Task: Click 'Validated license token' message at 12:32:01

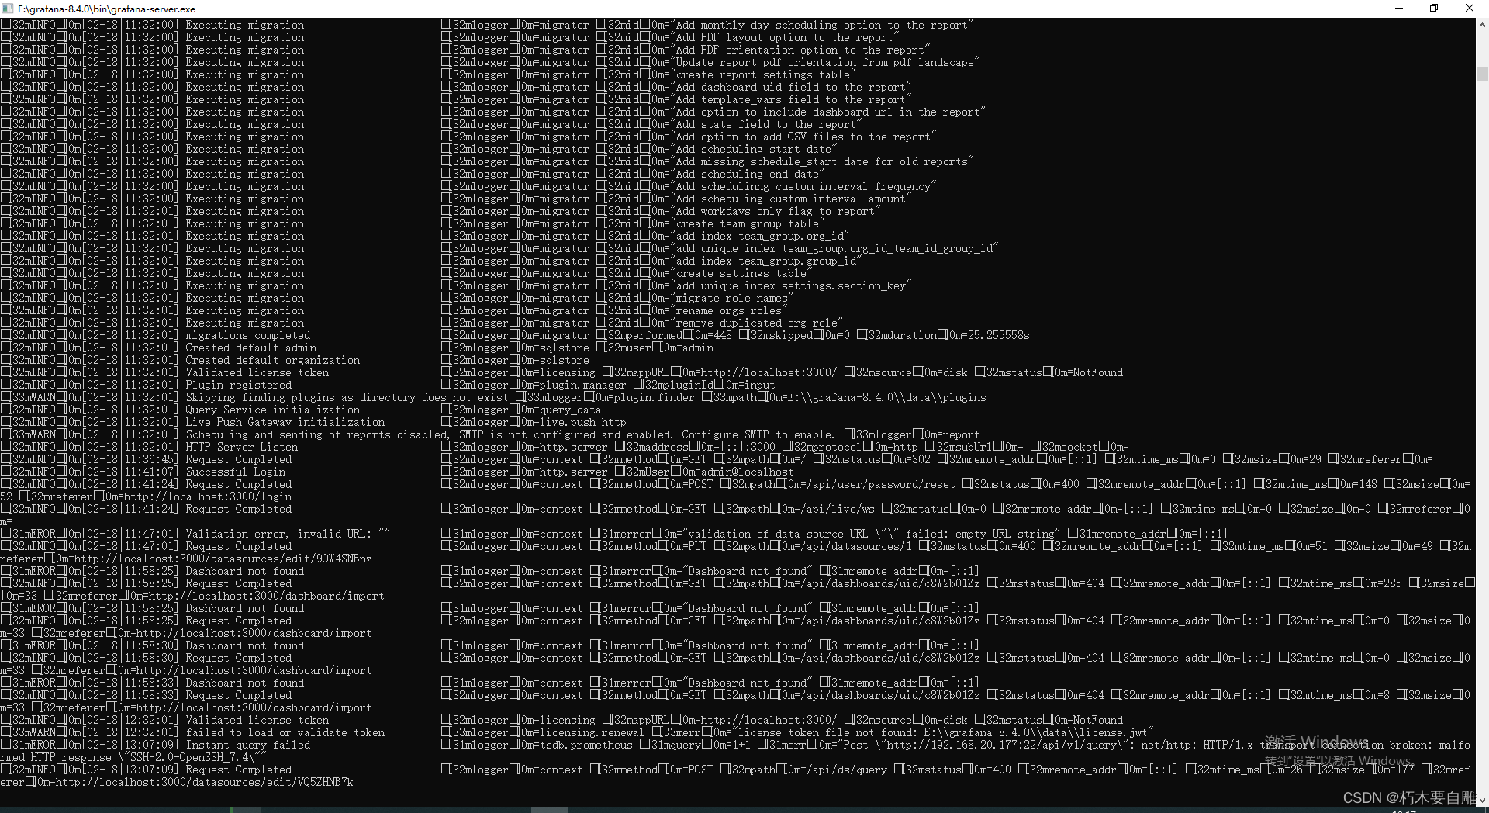Action: (257, 720)
